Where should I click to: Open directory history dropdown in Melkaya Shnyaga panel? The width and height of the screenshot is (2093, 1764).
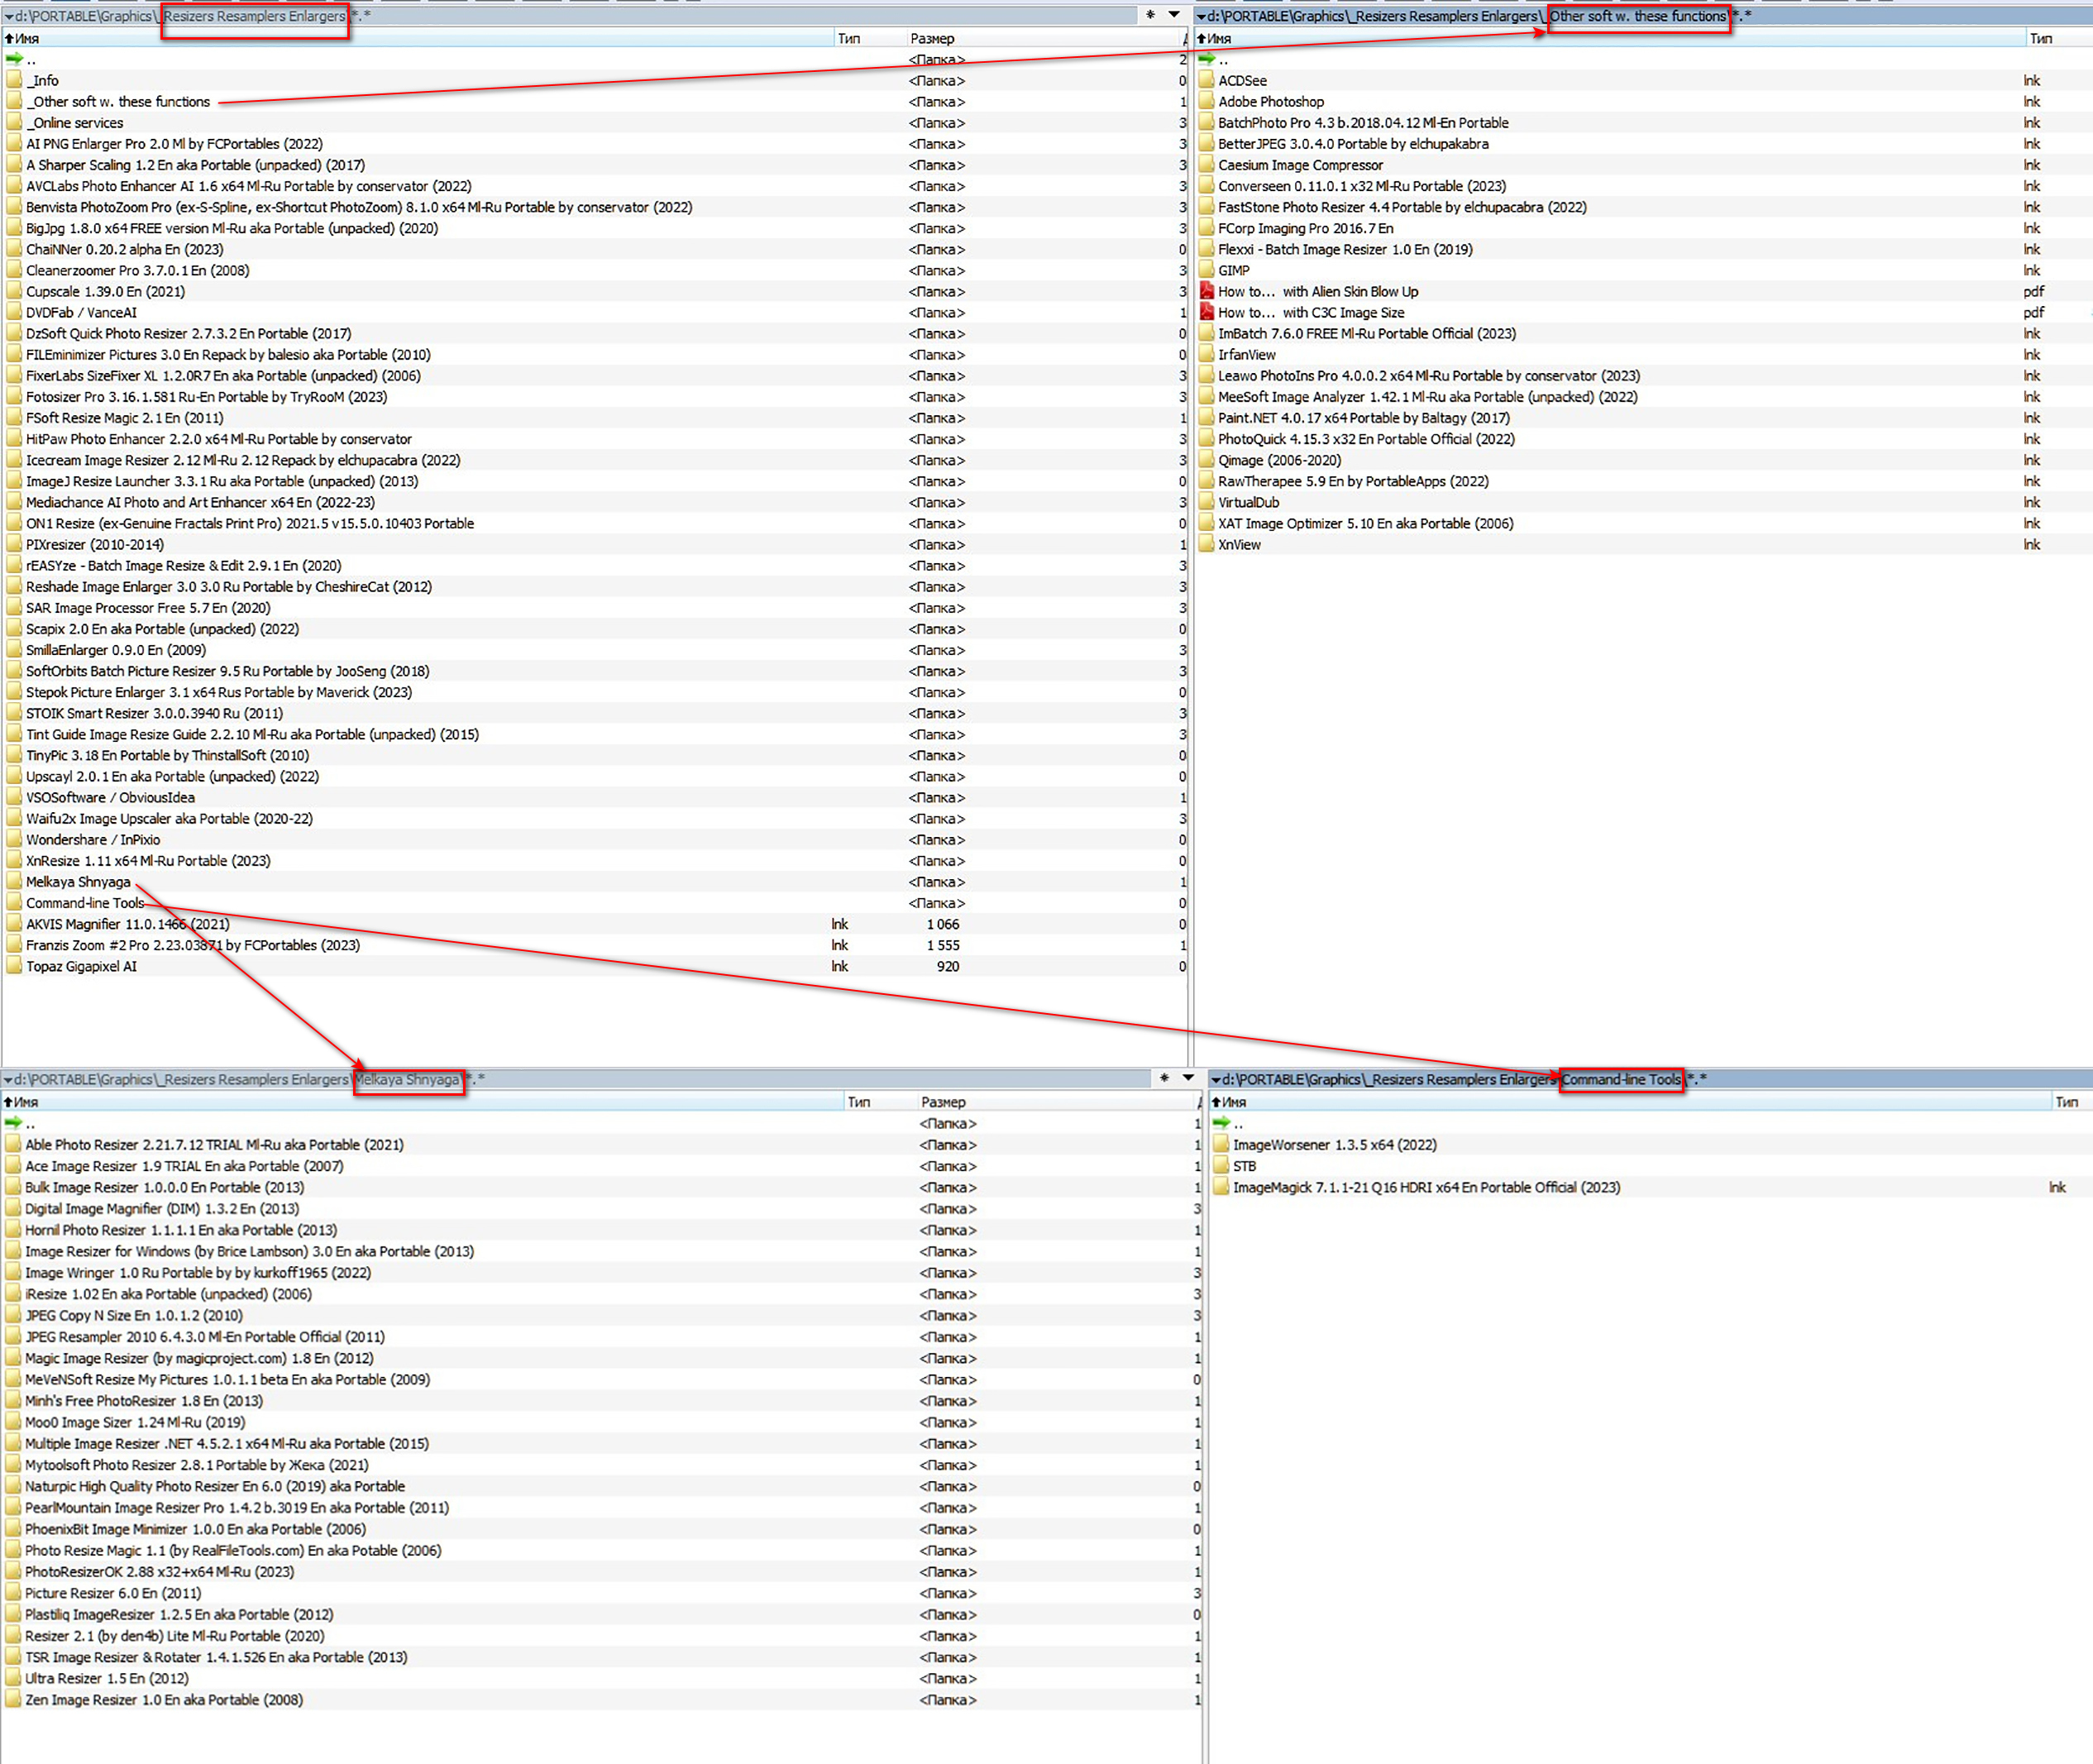coord(1188,1078)
